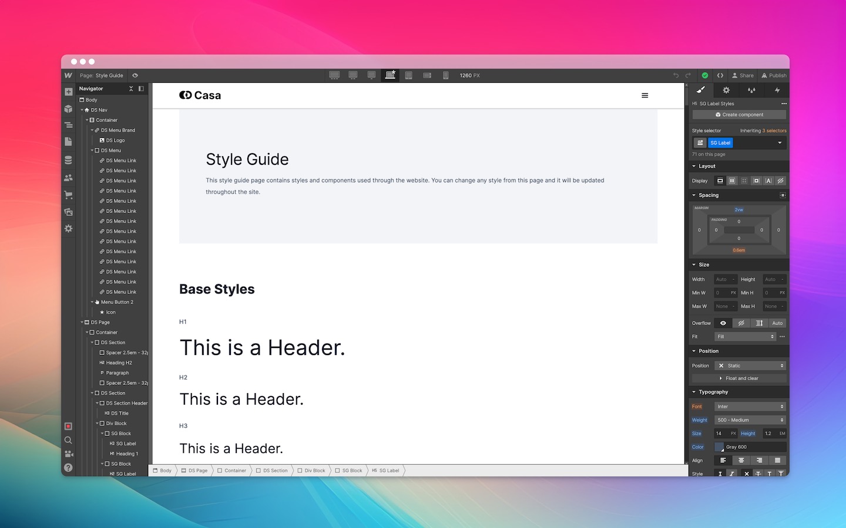The width and height of the screenshot is (846, 528).
Task: Set display to Inline-block
Action: coord(756,181)
